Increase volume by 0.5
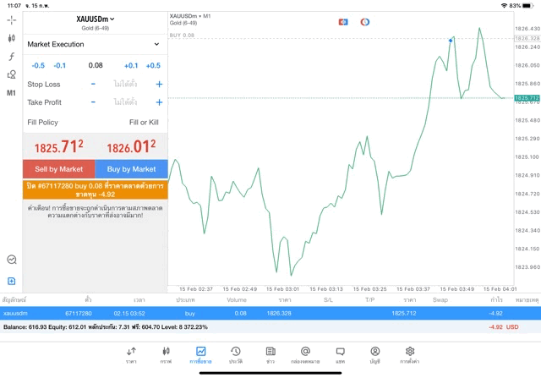 click(153, 66)
